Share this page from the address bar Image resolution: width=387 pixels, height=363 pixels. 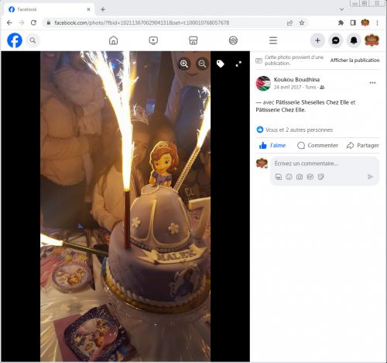[x=289, y=22]
